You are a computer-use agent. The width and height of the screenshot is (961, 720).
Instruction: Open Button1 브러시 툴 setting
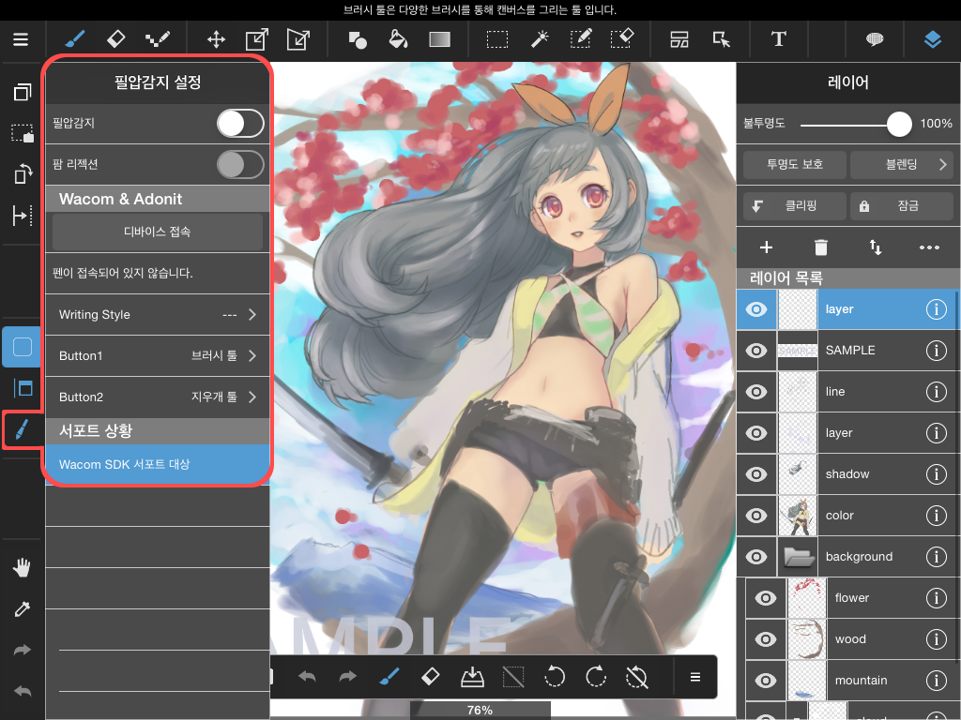[158, 355]
